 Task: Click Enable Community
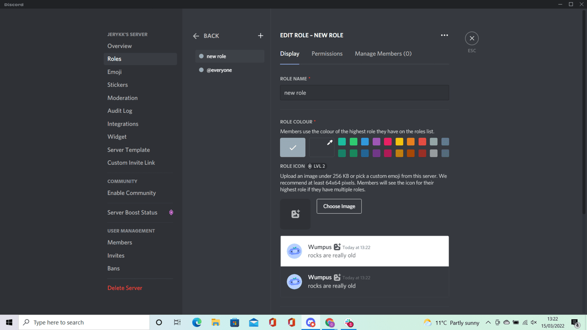click(140, 193)
